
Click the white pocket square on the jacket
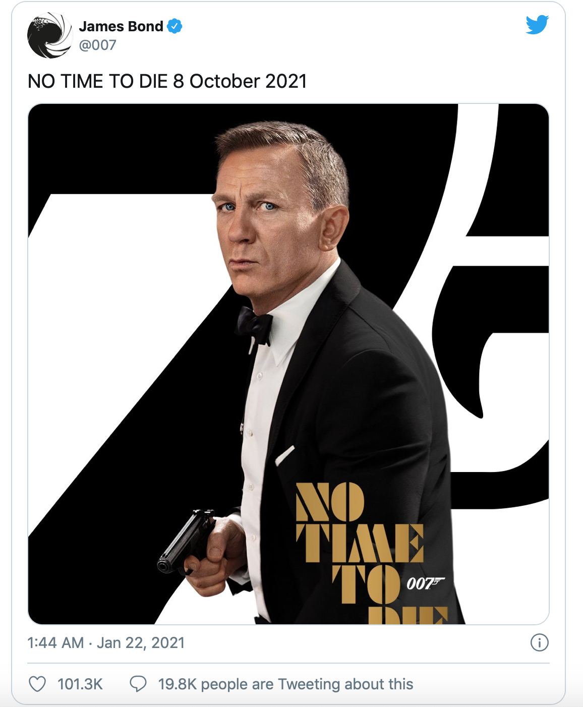pyautogui.click(x=284, y=455)
